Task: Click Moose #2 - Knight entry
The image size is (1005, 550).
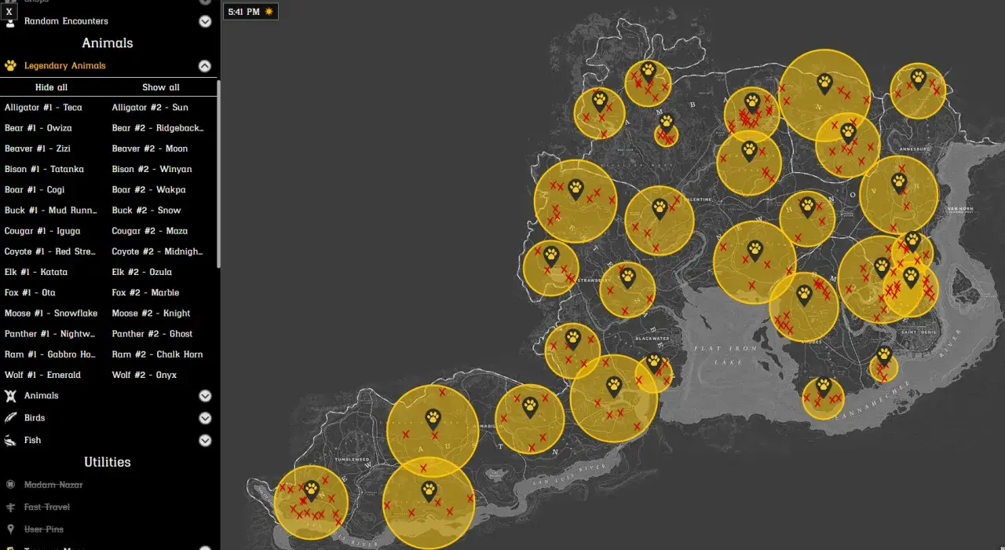Action: tap(151, 313)
